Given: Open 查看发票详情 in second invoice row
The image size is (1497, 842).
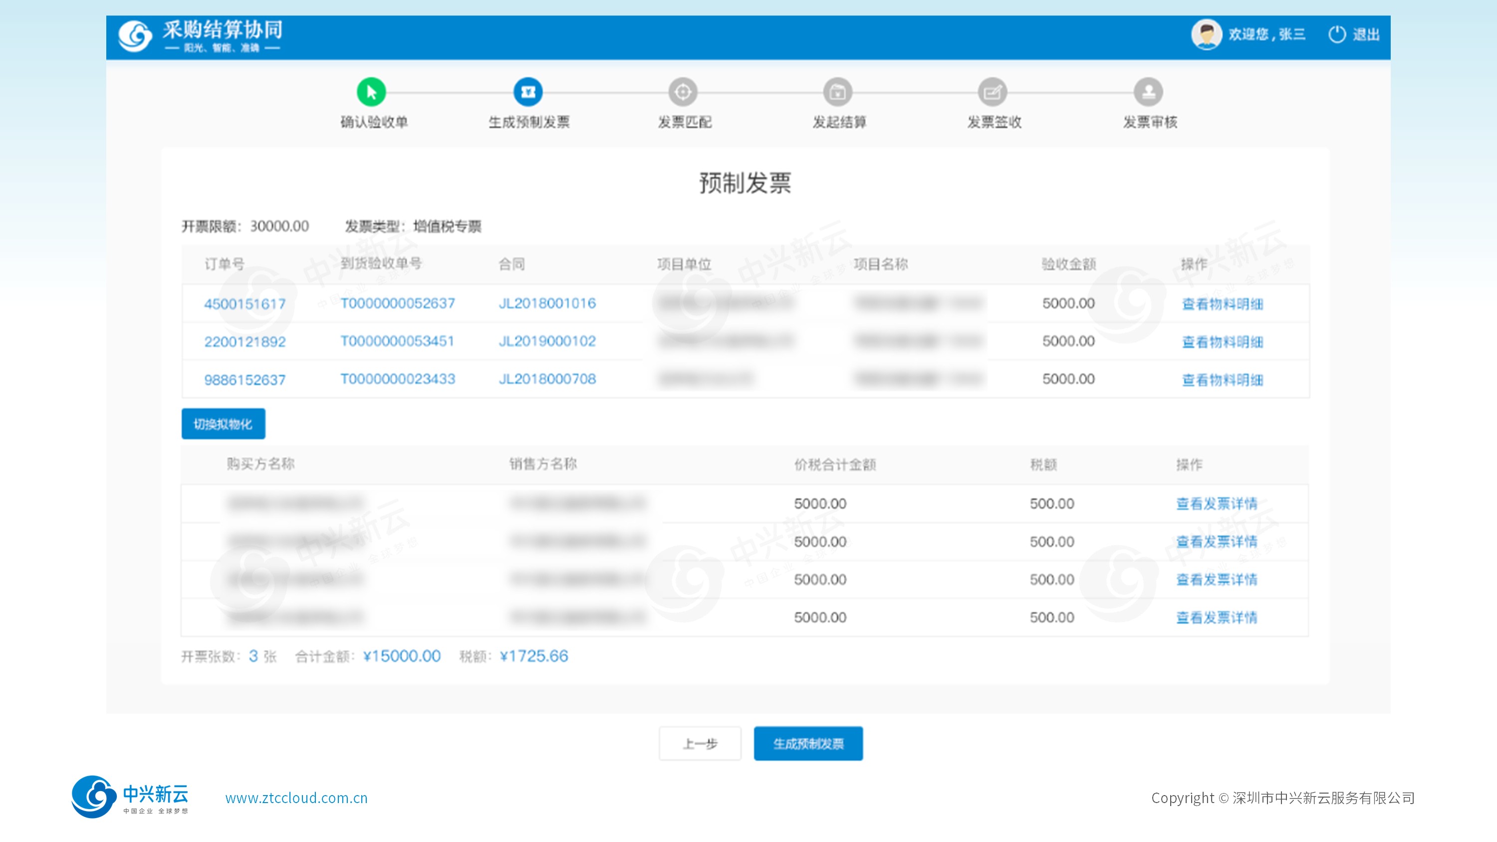Looking at the screenshot, I should 1217,542.
